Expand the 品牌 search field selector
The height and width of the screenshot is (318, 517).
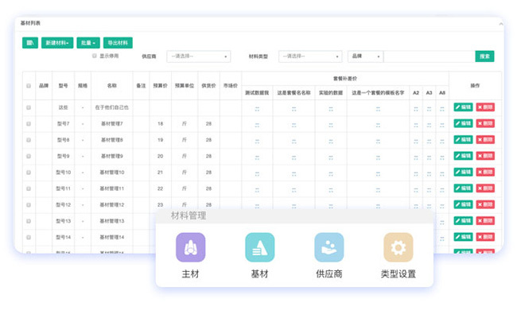365,56
